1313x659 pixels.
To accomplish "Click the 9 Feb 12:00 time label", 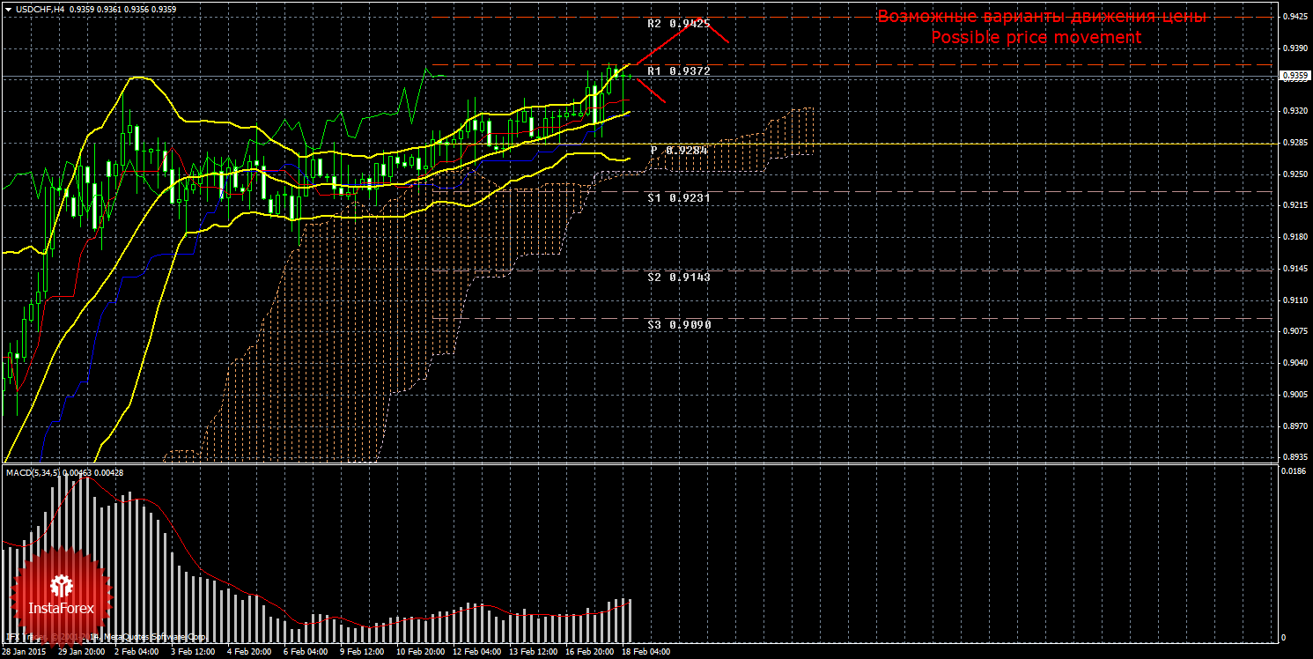I will coord(363,653).
